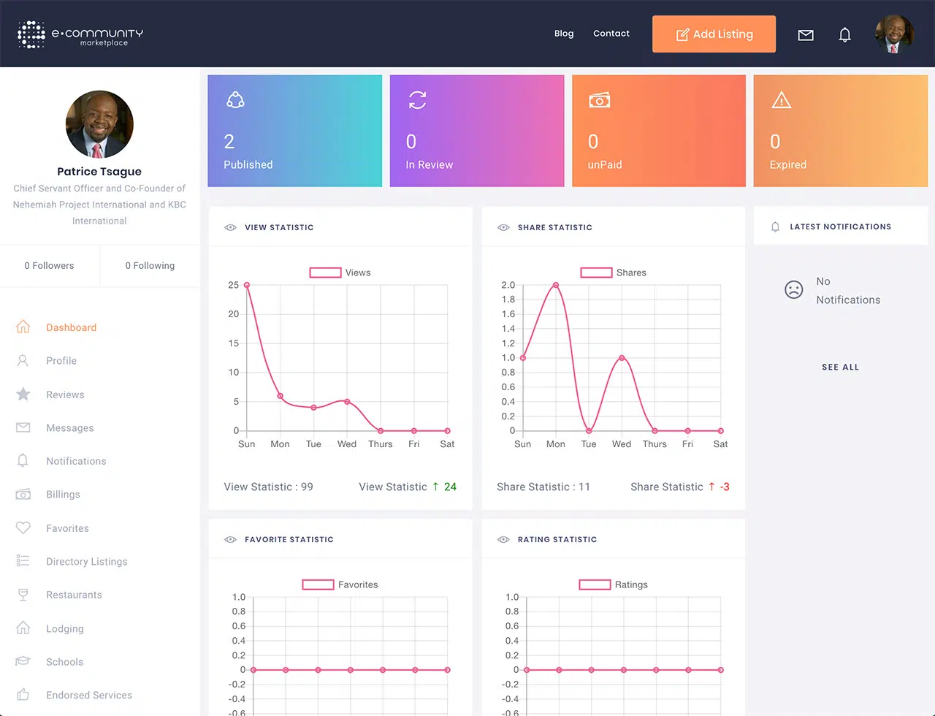The width and height of the screenshot is (935, 716).
Task: Click the Patrice Tsague name
Action: [x=99, y=172]
